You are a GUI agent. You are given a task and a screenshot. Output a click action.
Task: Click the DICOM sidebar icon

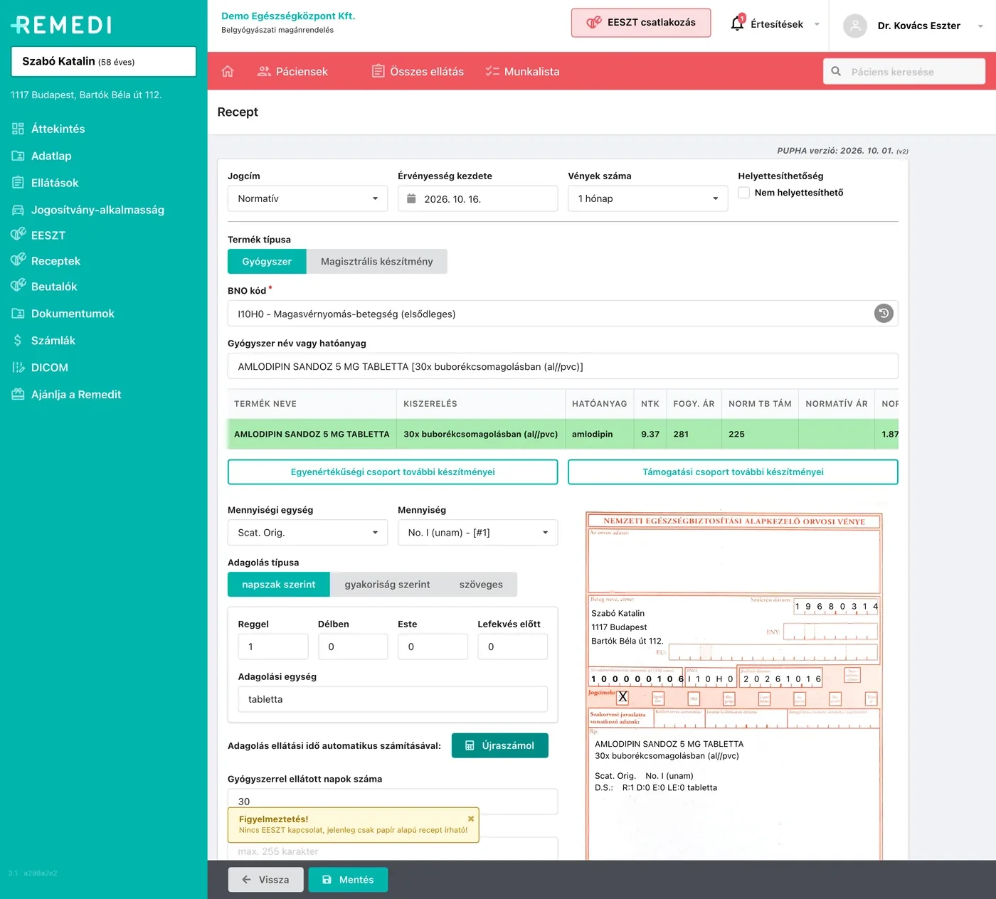tap(18, 368)
